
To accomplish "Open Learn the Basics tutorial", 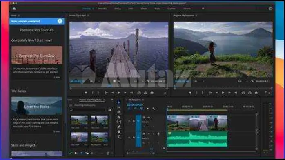I will (x=37, y=106).
